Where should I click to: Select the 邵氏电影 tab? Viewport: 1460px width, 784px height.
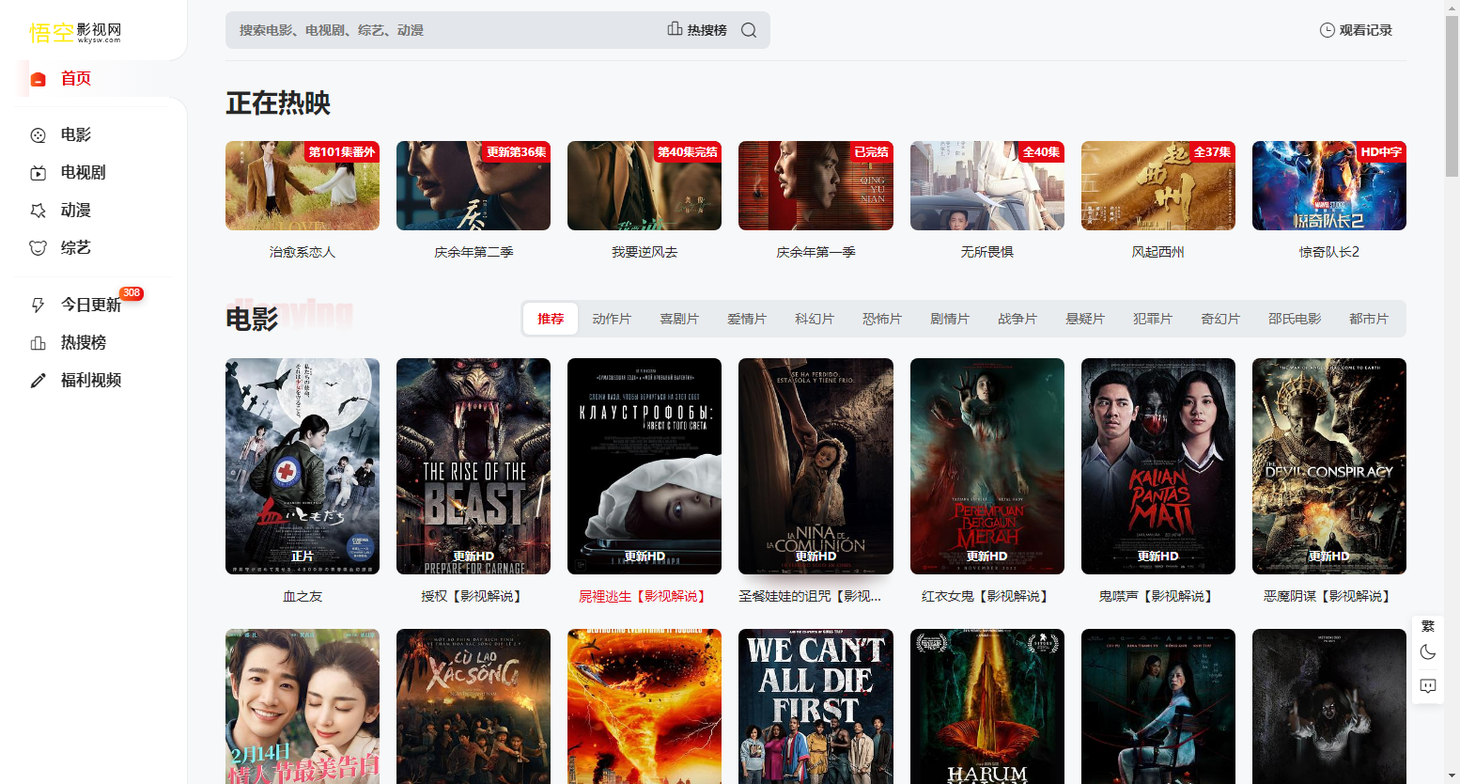point(1295,320)
